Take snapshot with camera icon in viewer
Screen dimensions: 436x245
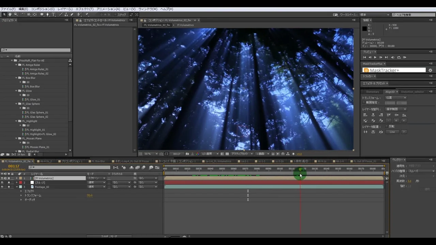click(187, 154)
